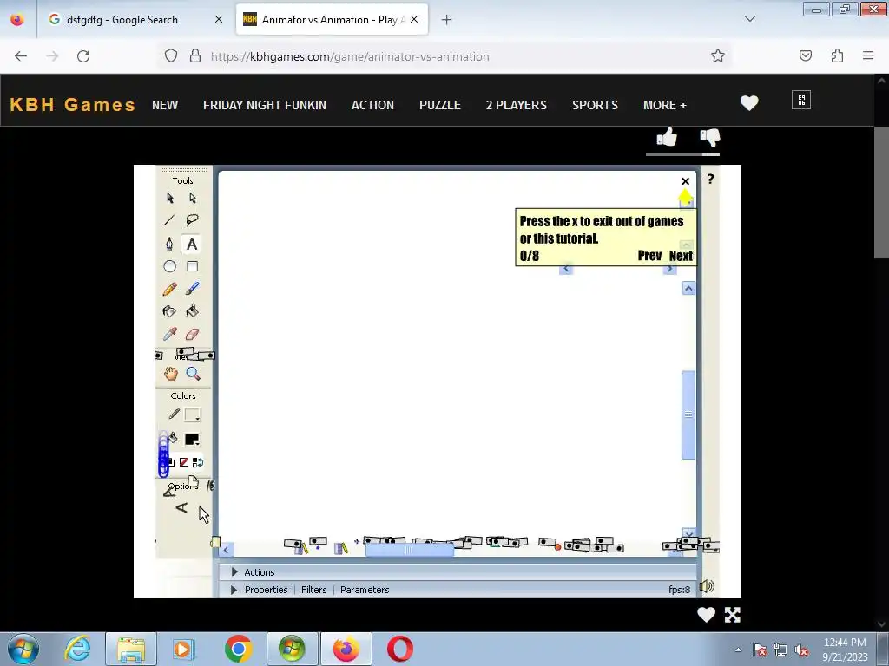
Task: Launch Opera from the taskbar
Action: point(399,649)
